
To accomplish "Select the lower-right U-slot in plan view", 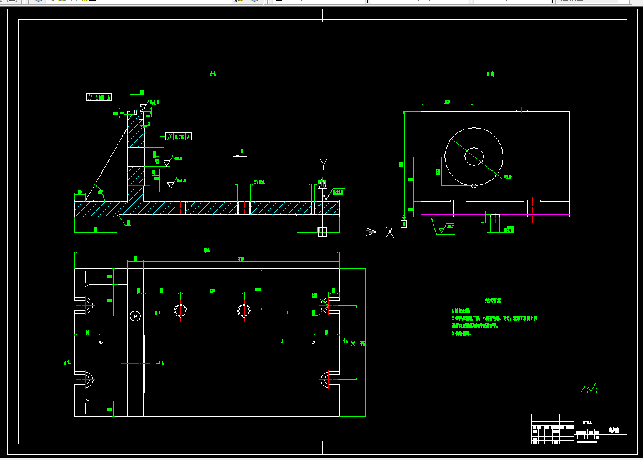I will click(x=330, y=379).
